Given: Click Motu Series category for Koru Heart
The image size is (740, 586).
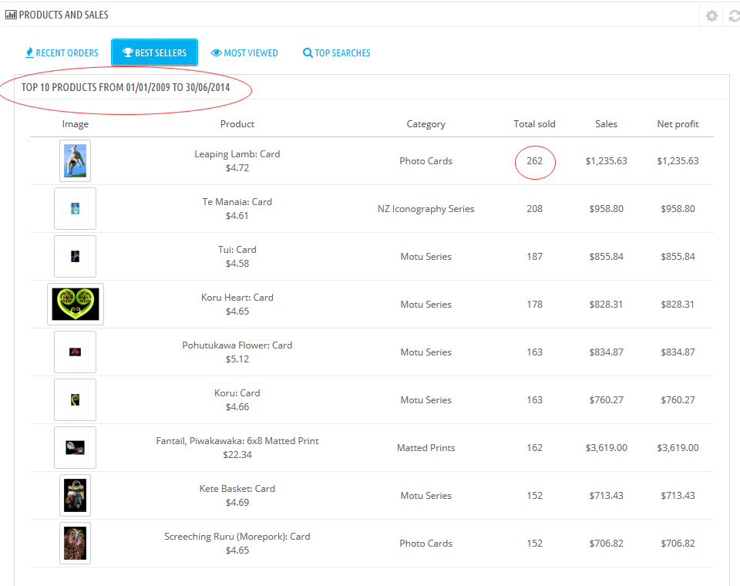Looking at the screenshot, I should tap(426, 304).
